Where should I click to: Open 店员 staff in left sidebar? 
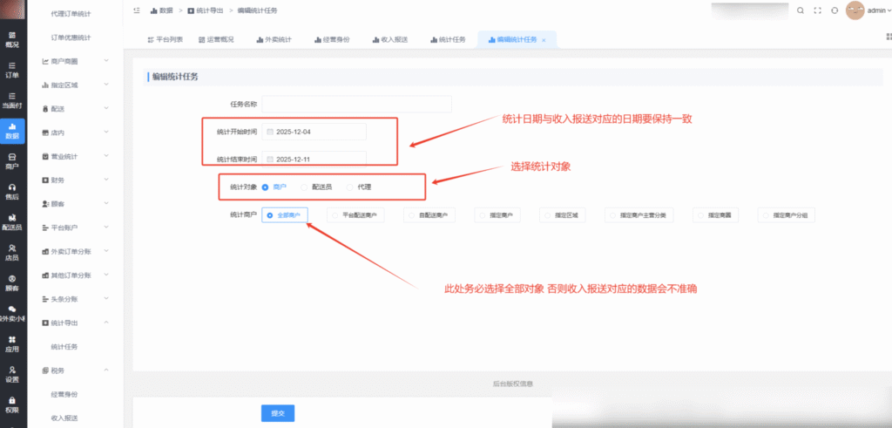tap(12, 253)
